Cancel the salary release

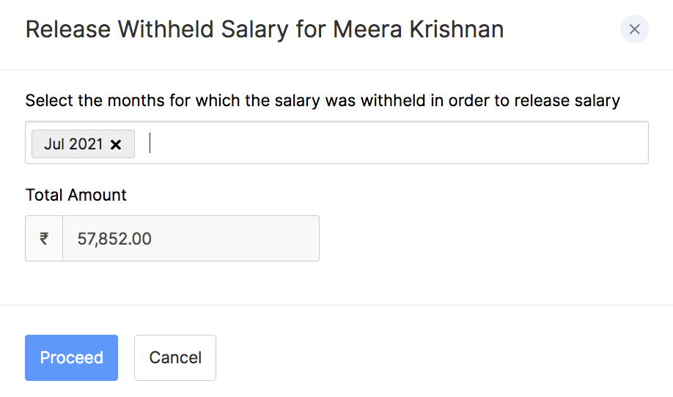175,357
